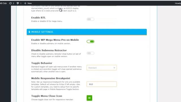Open the Toggle Behavior dropdown
The width and height of the screenshot is (181, 102).
[x=102, y=68]
